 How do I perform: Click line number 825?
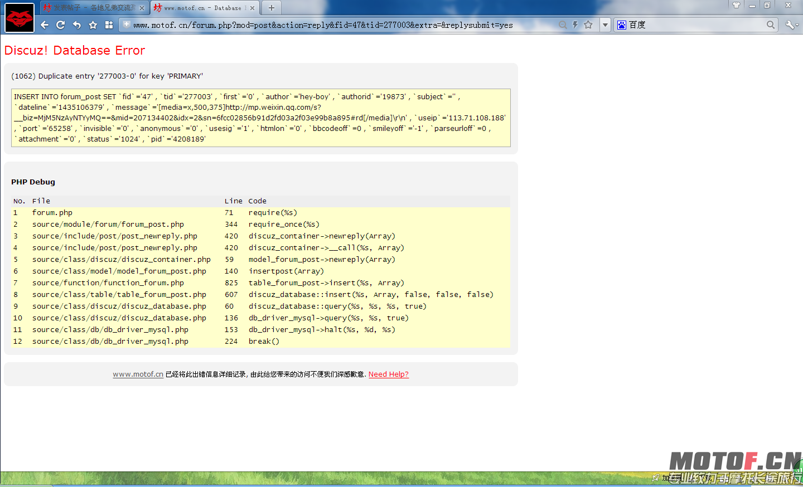[x=231, y=283]
